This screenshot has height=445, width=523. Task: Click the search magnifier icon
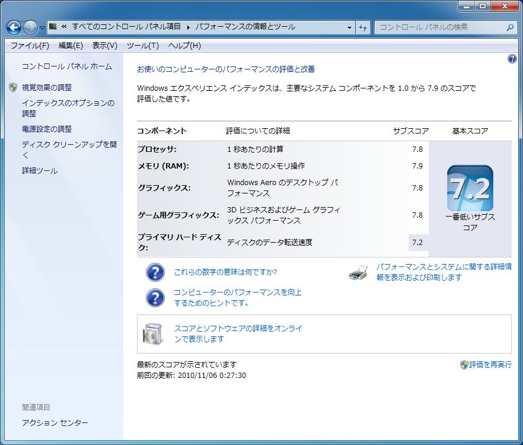click(510, 27)
